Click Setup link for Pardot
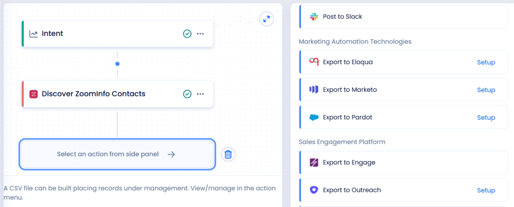 pos(486,117)
